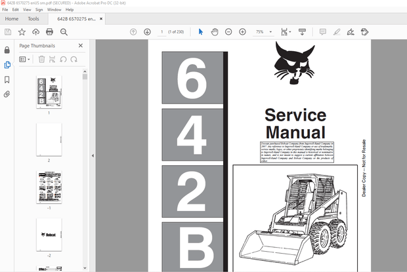The width and height of the screenshot is (407, 272).
Task: Click the Save file icon
Action: [x=8, y=31]
